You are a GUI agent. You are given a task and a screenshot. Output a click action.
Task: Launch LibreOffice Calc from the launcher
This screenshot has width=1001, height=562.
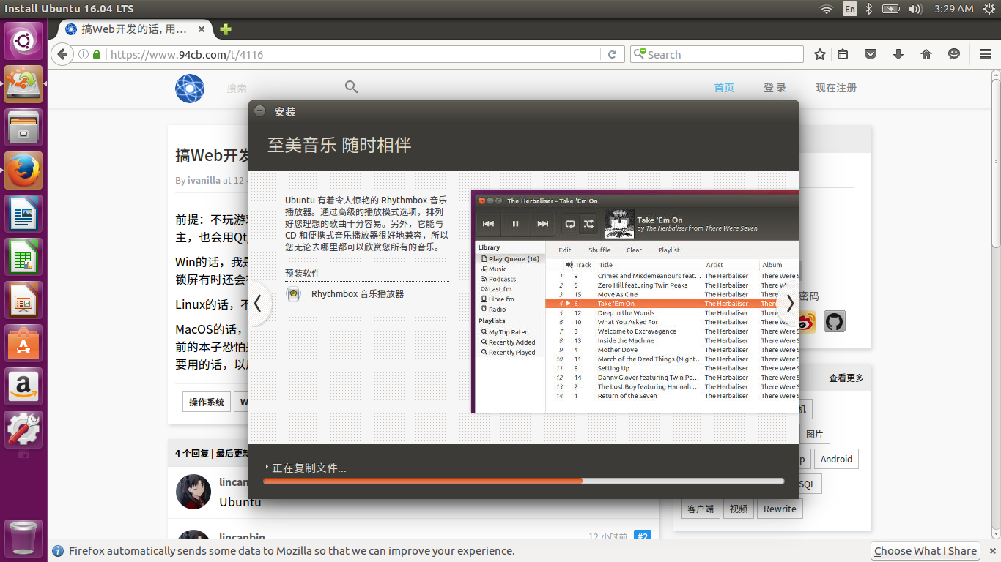coord(24,257)
